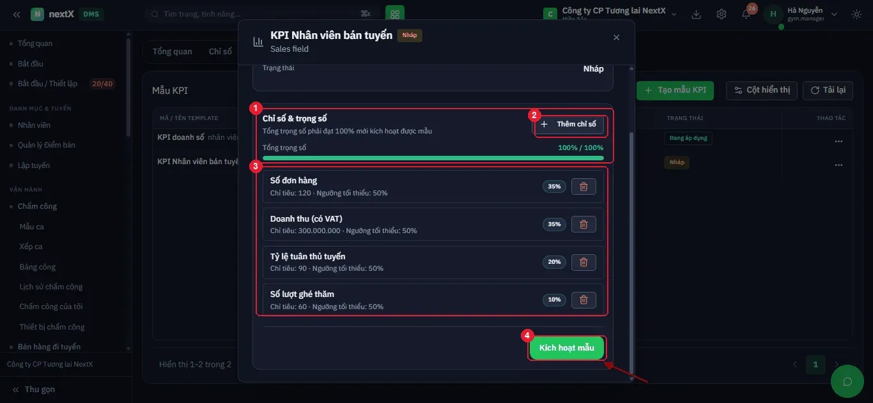Click the download icon in header
Screen dimensions: 873x403
click(x=697, y=14)
